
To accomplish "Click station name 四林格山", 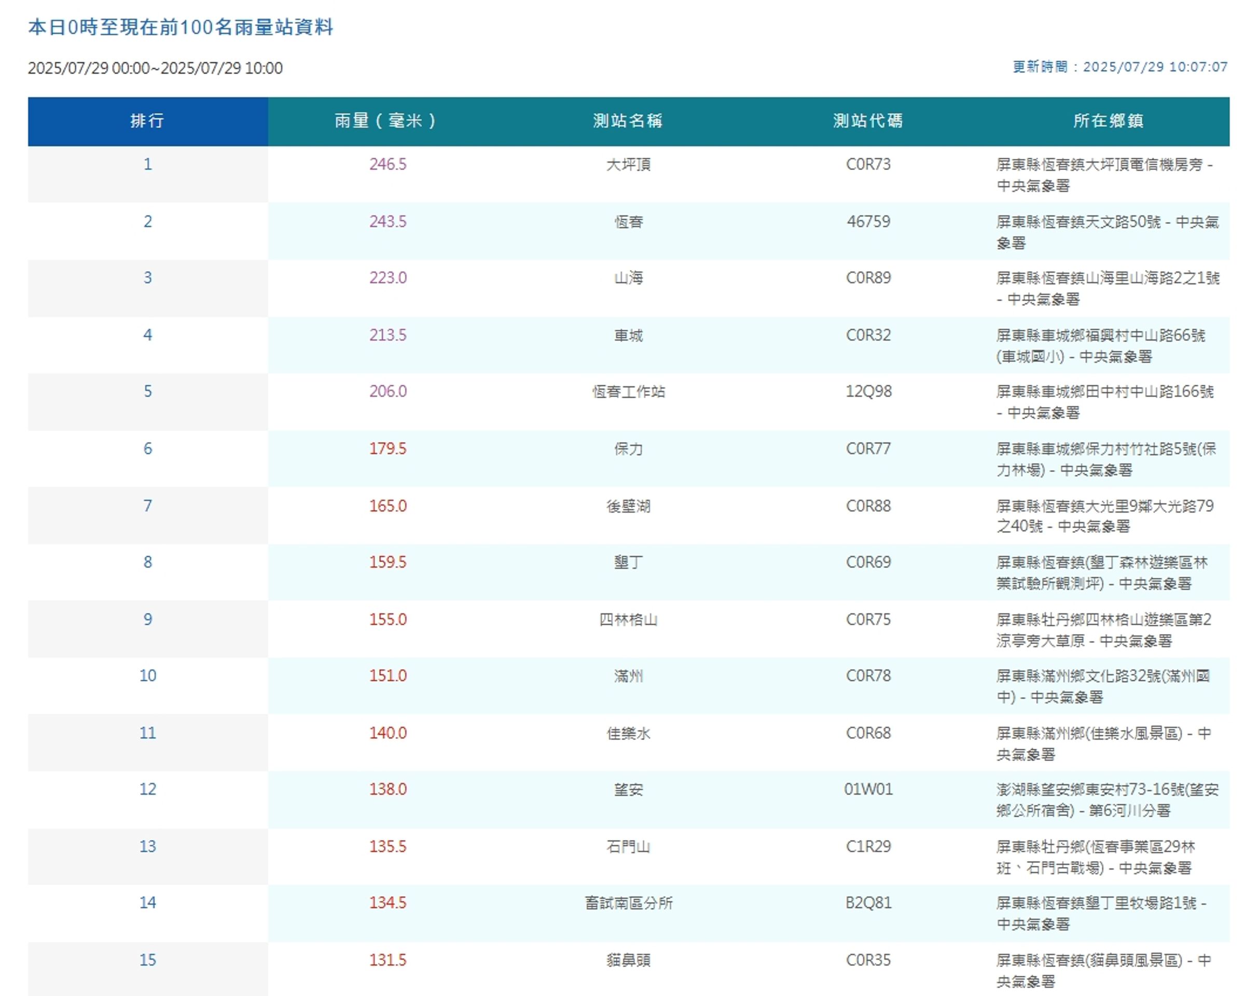I will point(628,619).
